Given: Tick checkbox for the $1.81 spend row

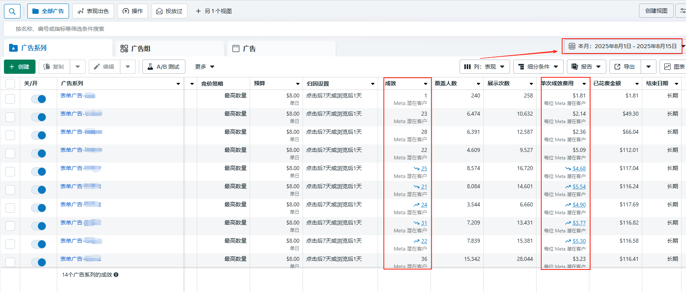Looking at the screenshot, I should coord(10,99).
